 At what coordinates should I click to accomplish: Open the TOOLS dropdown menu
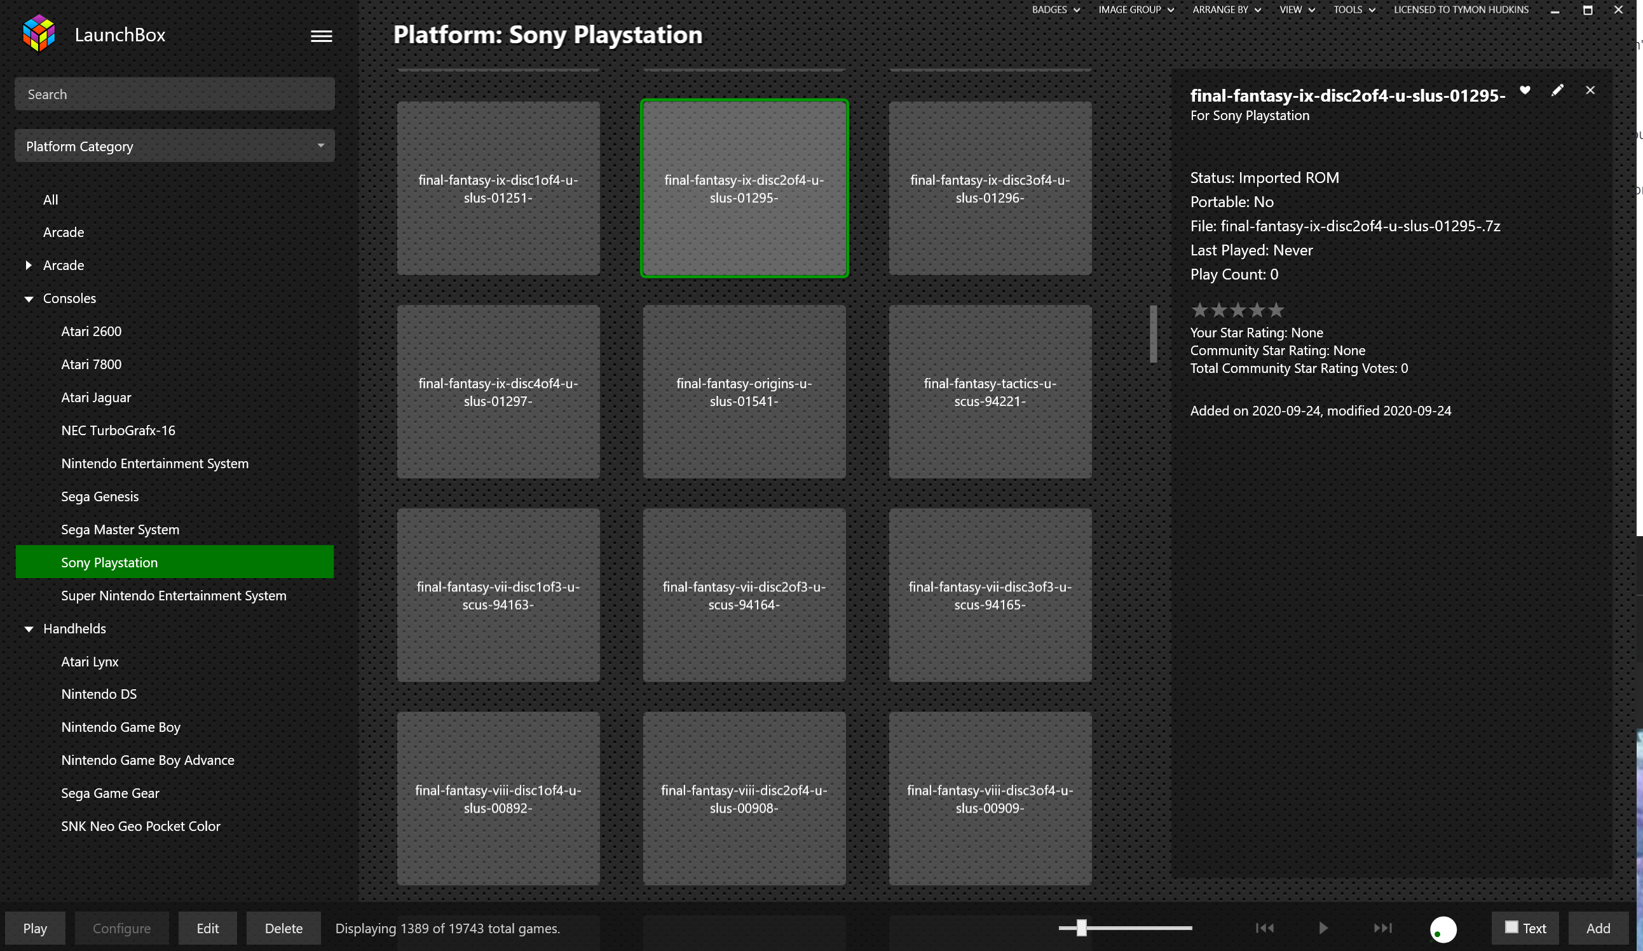[x=1354, y=9]
